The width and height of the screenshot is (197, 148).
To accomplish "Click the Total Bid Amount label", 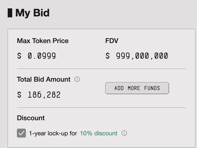I will click(x=43, y=79).
